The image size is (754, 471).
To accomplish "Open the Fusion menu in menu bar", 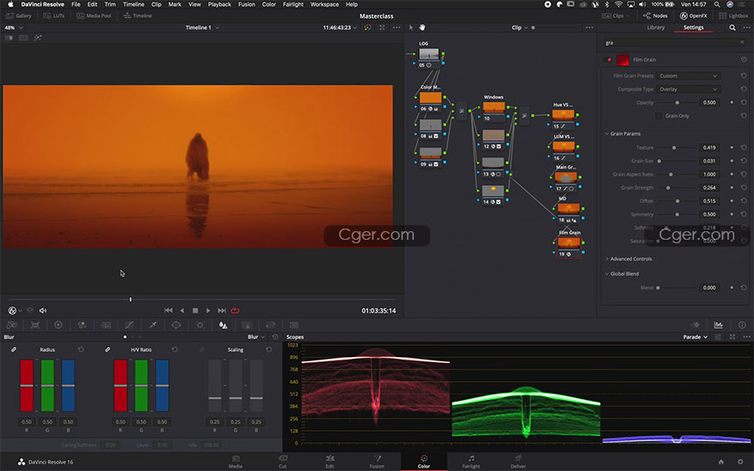I will pos(247,4).
